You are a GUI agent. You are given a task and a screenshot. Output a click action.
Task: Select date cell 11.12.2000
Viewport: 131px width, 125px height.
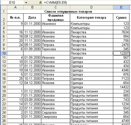click(x=32, y=32)
